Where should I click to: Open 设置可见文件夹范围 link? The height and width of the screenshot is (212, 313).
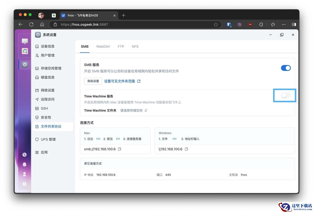click(119, 81)
